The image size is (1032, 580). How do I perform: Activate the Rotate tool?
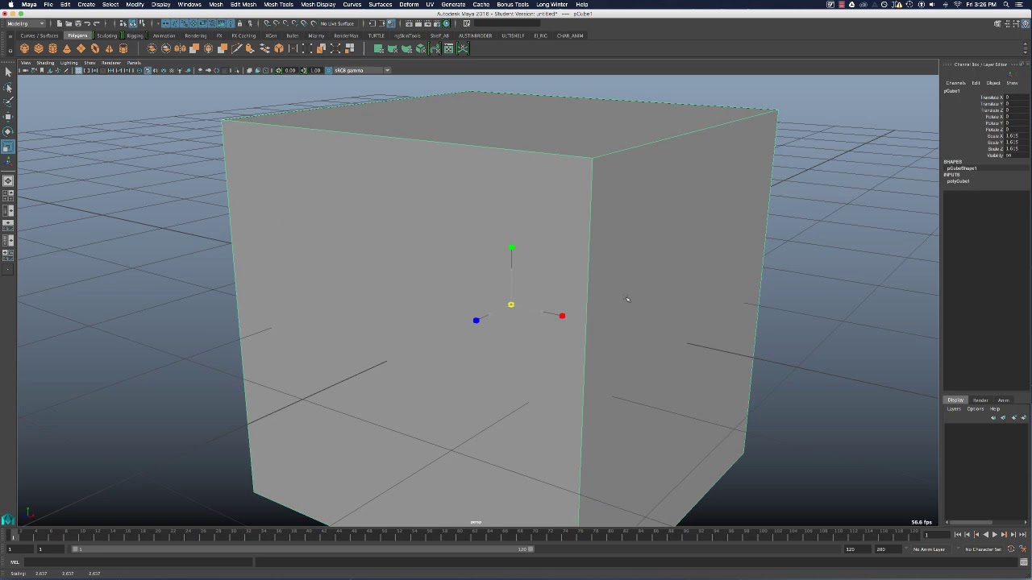8,131
